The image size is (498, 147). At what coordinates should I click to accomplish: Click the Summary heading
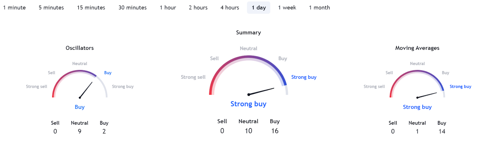[248, 33]
